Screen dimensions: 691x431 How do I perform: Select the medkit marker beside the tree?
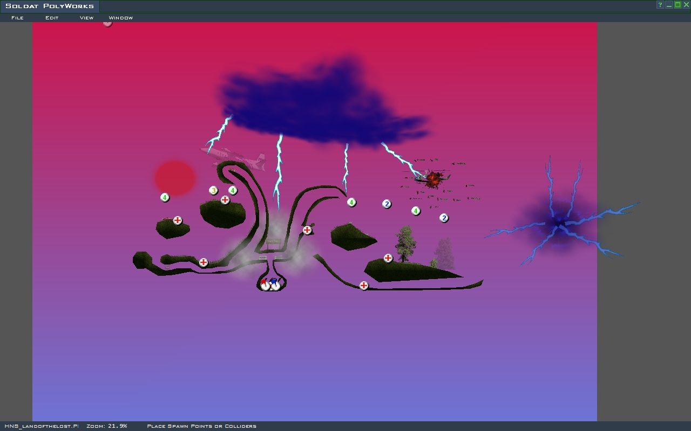[x=388, y=259]
